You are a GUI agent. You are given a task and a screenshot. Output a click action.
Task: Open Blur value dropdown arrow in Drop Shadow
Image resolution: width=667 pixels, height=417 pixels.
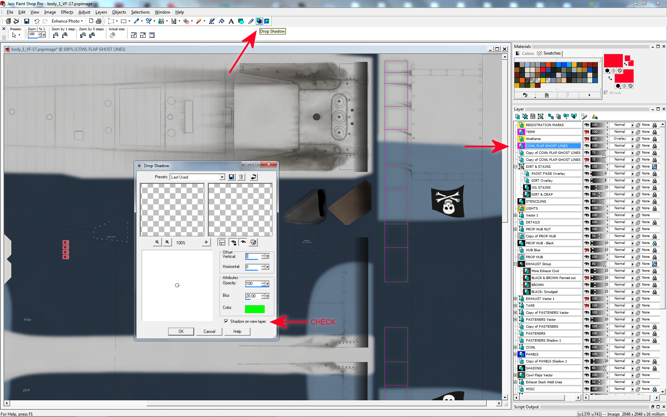[267, 296]
